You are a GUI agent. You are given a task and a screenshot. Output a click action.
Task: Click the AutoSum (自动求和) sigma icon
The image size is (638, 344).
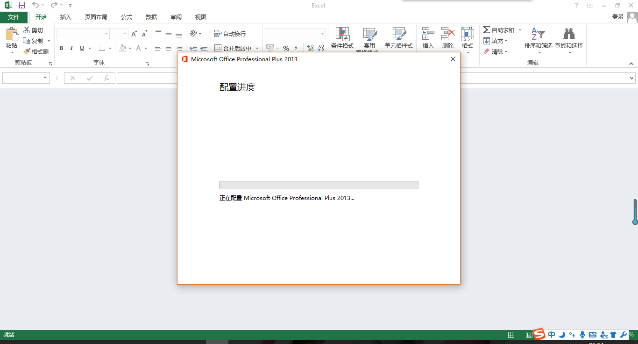click(x=487, y=30)
